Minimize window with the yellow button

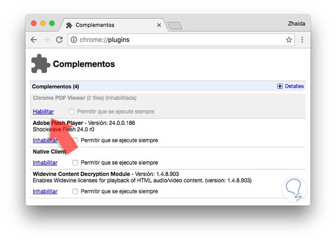[x=43, y=23]
